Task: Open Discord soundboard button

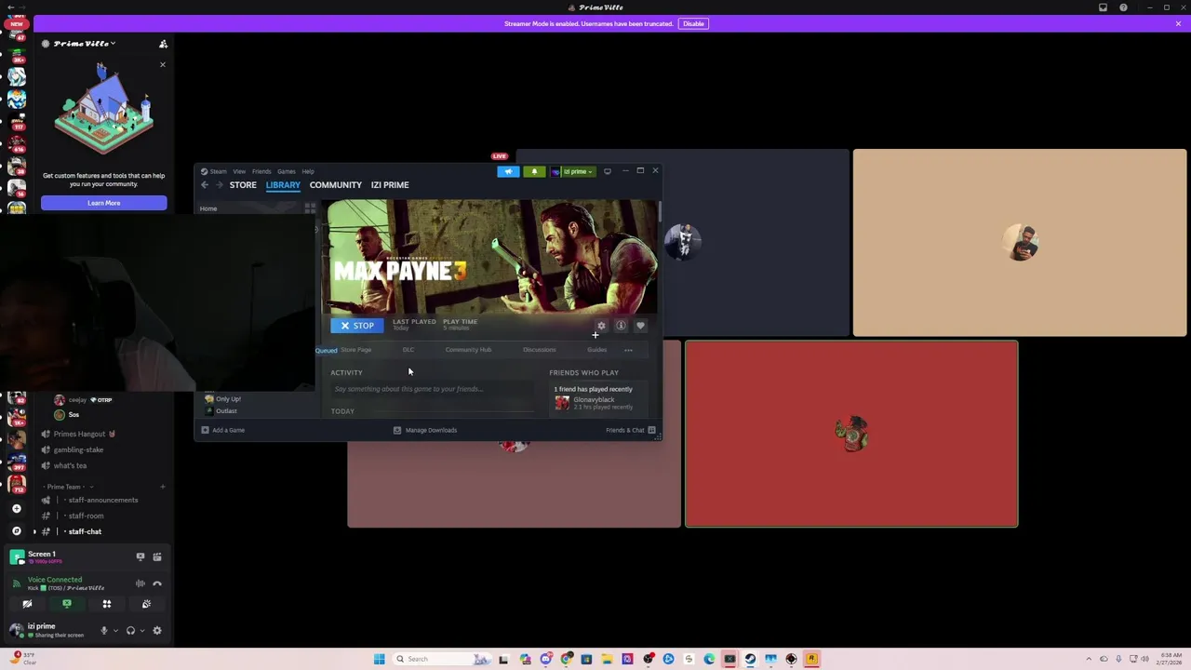Action: pos(147,604)
